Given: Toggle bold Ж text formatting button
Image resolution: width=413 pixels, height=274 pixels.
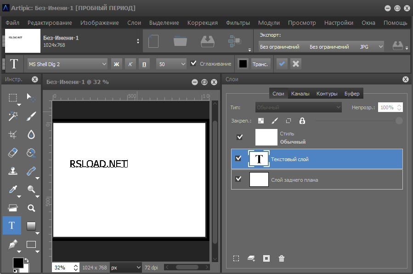Looking at the screenshot, I should (116, 64).
